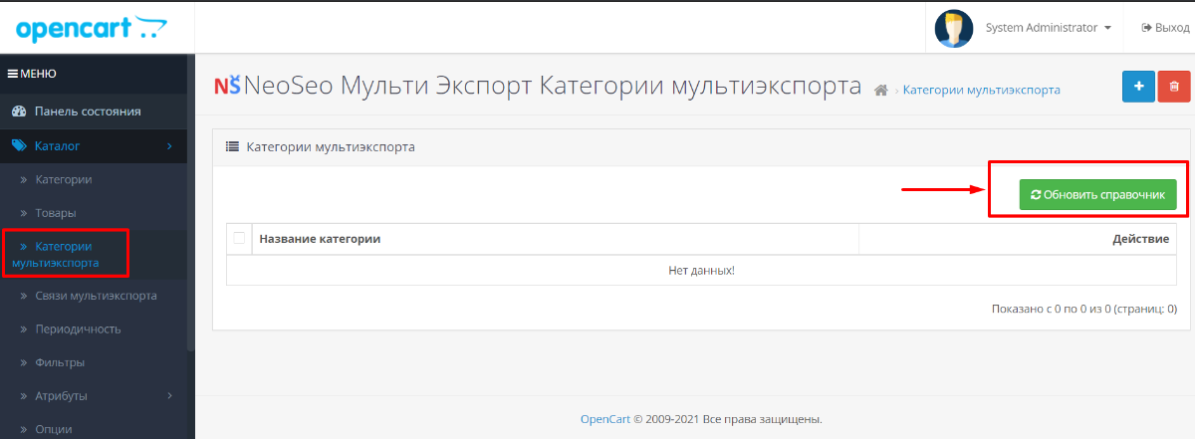
Task: Collapse the Каталог menu chevron
Action: [169, 146]
